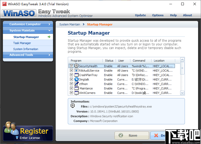The image size is (201, 144).
Task: Click the securityhealthsystray.exe file path
Action: (121, 106)
